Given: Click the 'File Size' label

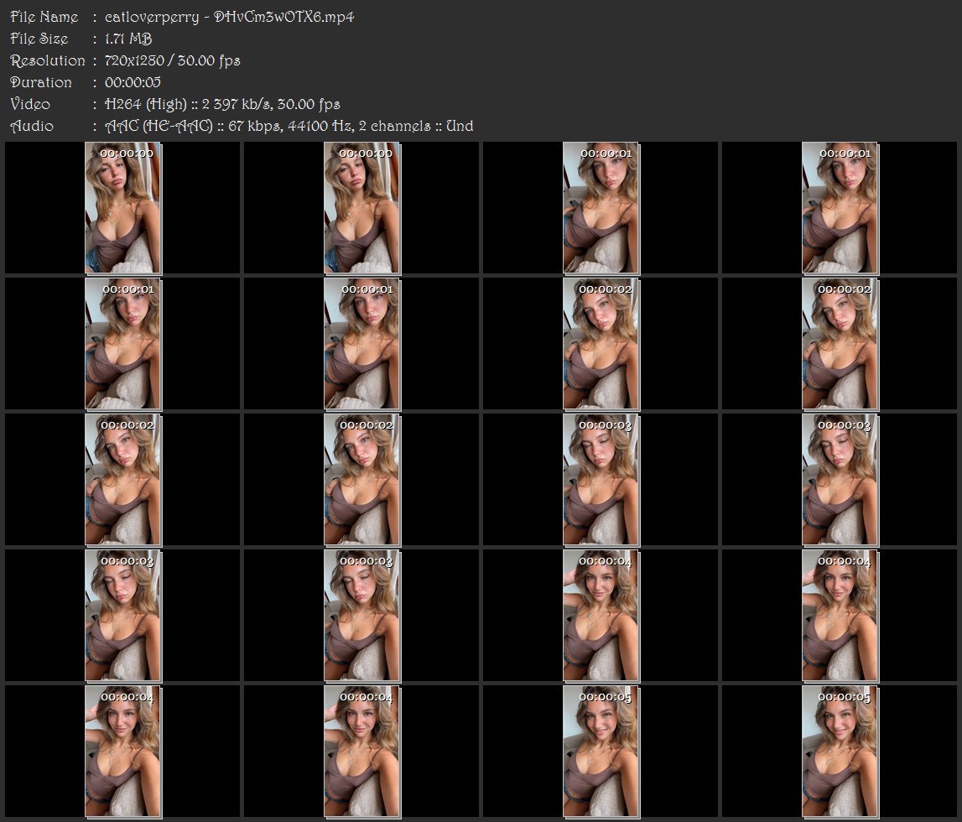Looking at the screenshot, I should (39, 39).
